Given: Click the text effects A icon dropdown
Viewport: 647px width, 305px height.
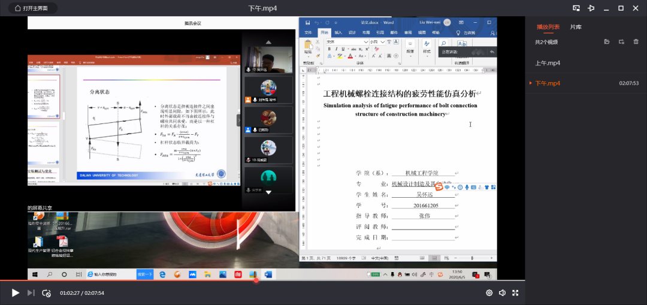Looking at the screenshot, I should coord(329,56).
